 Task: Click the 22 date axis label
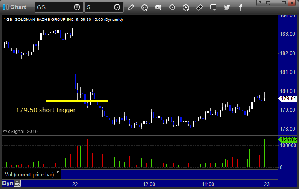[x=75, y=184]
